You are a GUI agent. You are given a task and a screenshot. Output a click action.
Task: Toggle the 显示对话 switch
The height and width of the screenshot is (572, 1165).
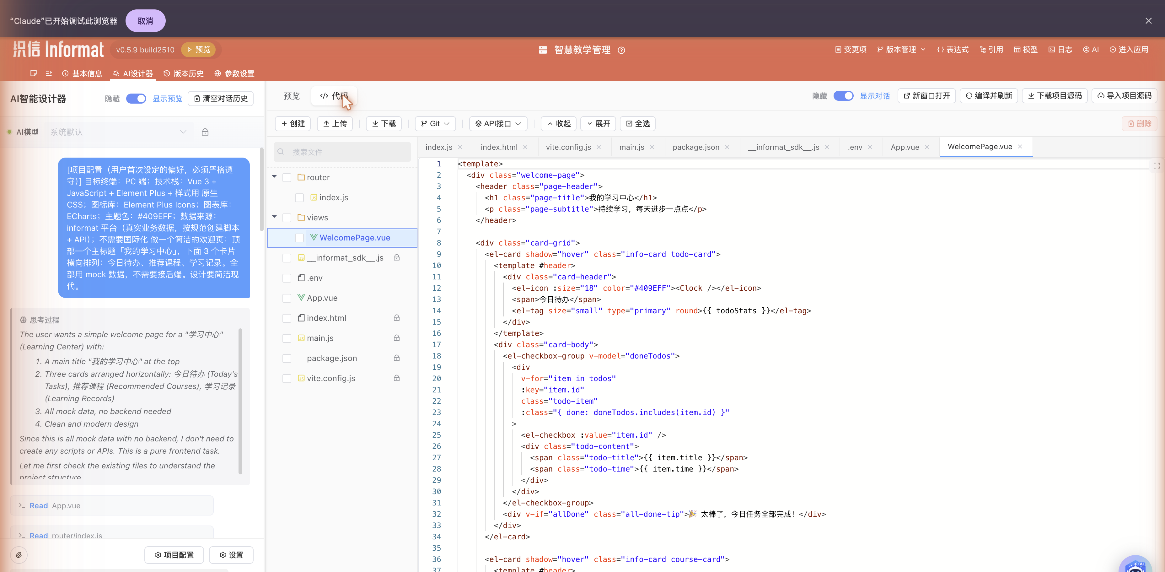point(843,96)
